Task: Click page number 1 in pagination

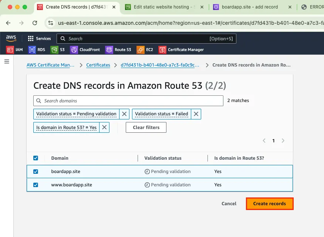Action: click(x=273, y=141)
